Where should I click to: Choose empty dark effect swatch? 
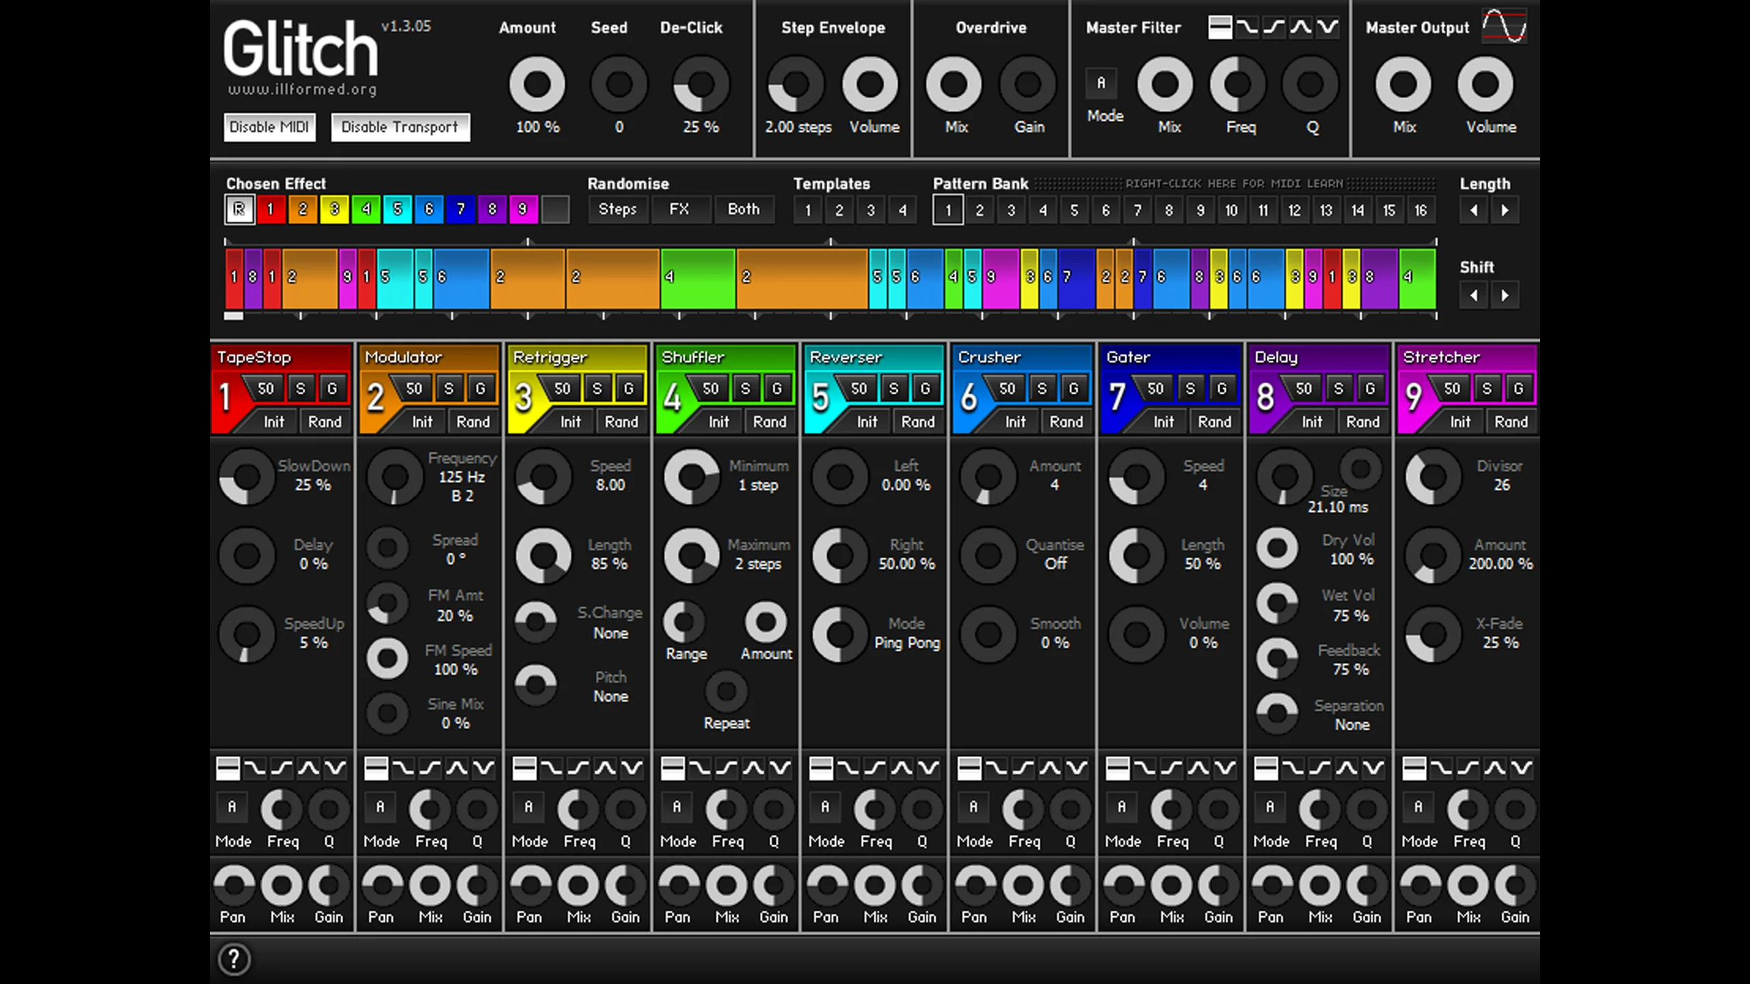tap(555, 209)
